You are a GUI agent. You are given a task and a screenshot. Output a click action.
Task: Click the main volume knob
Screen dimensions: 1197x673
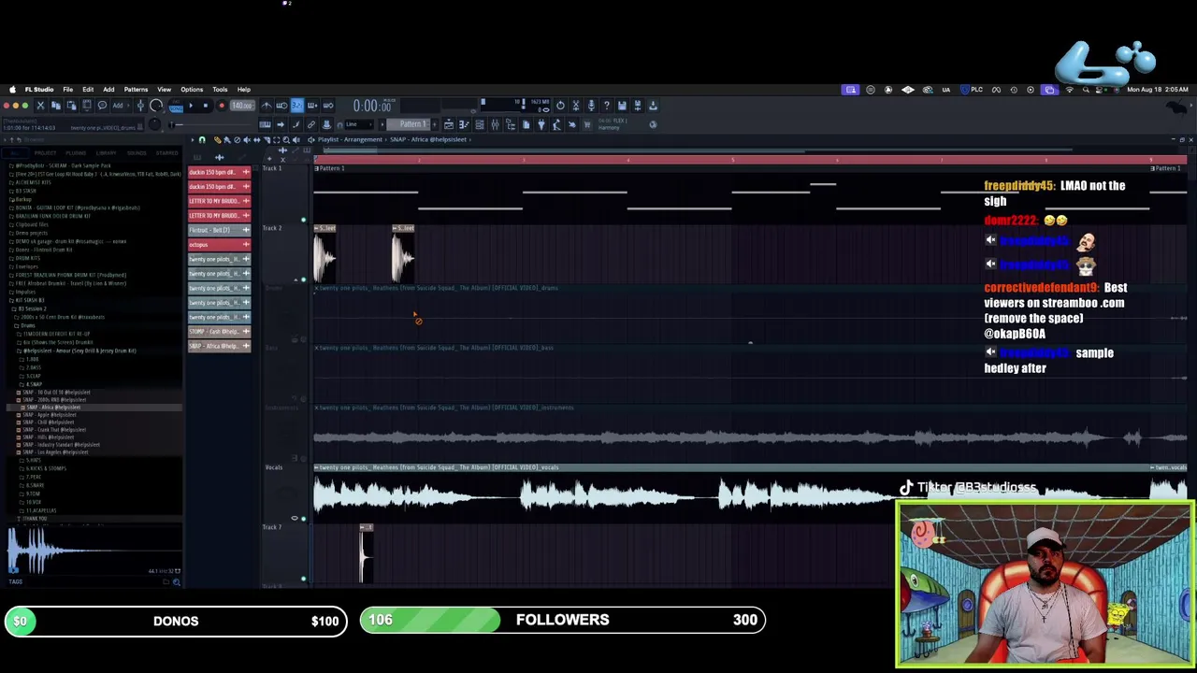pyautogui.click(x=156, y=107)
